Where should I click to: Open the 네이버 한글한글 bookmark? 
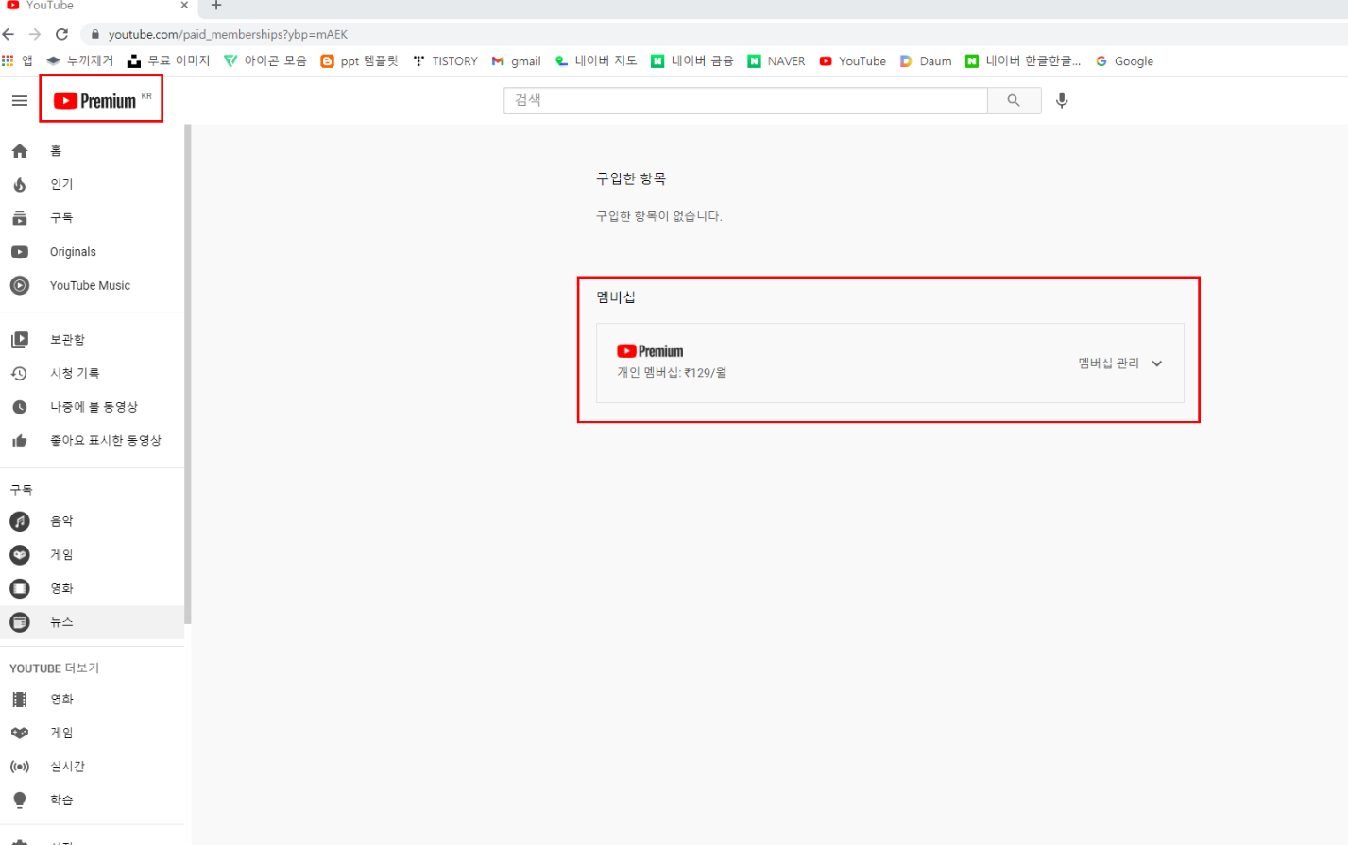[x=1023, y=60]
